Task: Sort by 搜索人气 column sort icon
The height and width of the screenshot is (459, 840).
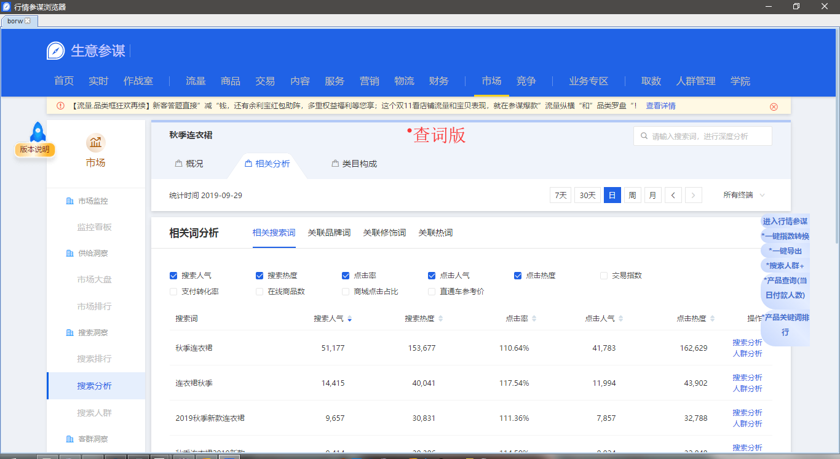Action: [x=349, y=319]
